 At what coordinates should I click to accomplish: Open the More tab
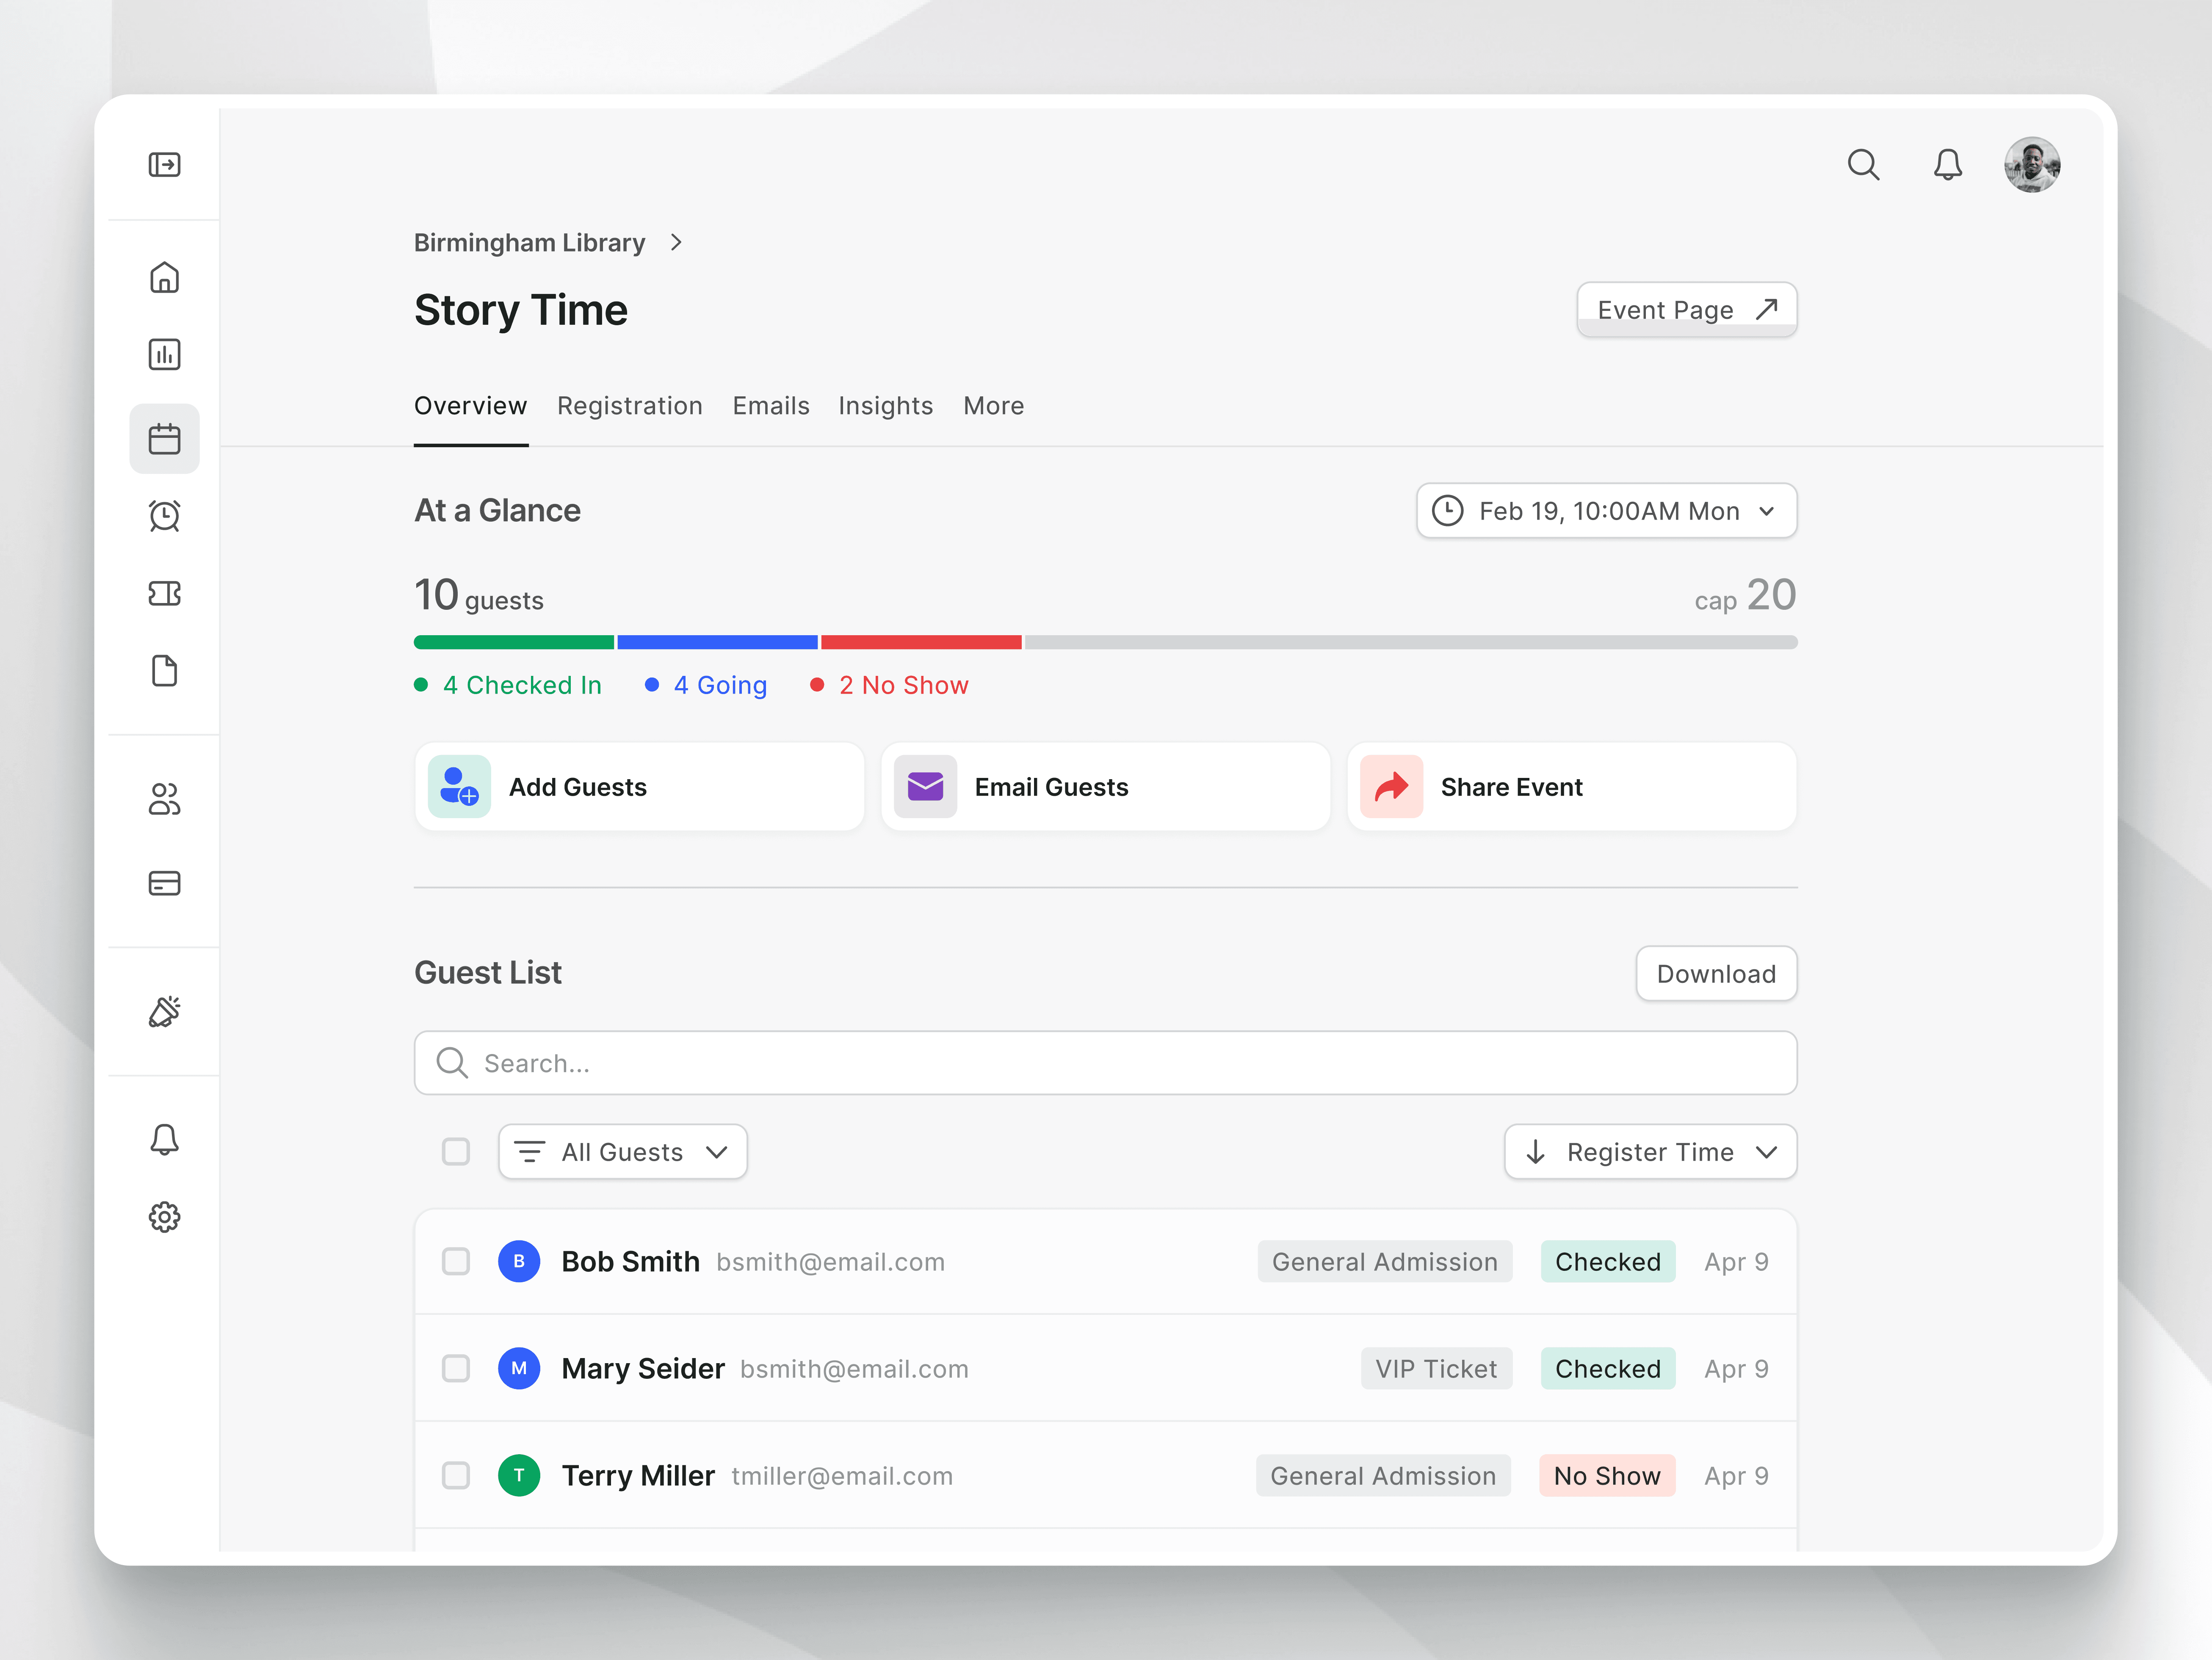(994, 406)
